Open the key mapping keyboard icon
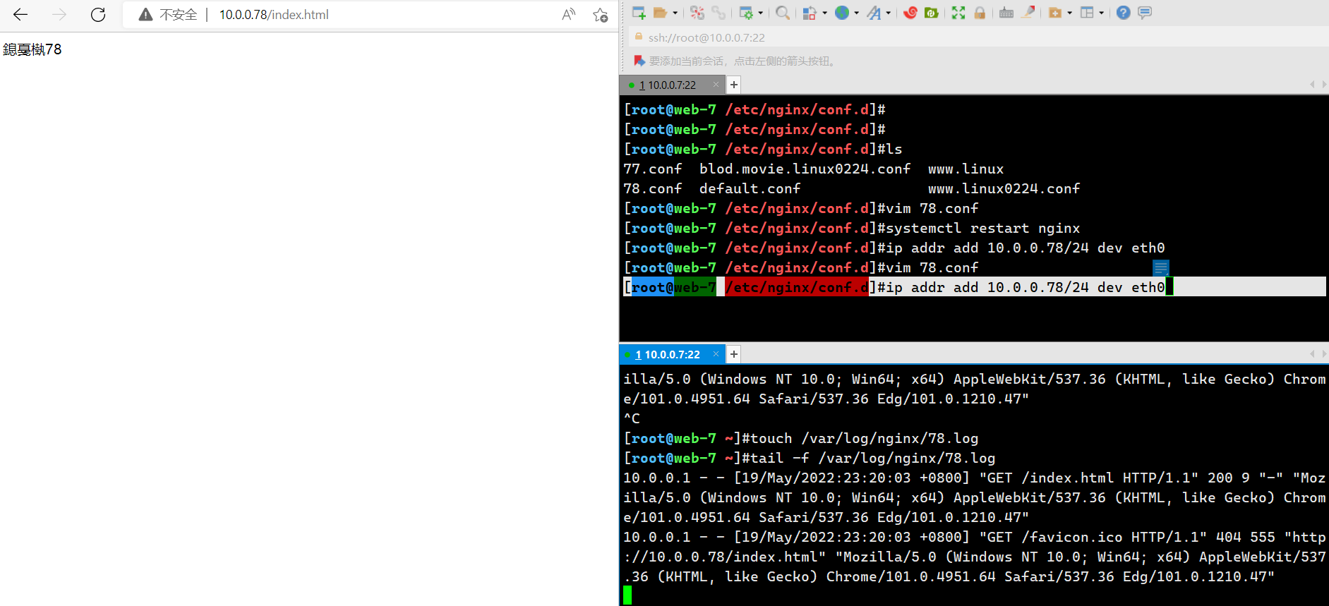The image size is (1329, 606). click(1006, 13)
